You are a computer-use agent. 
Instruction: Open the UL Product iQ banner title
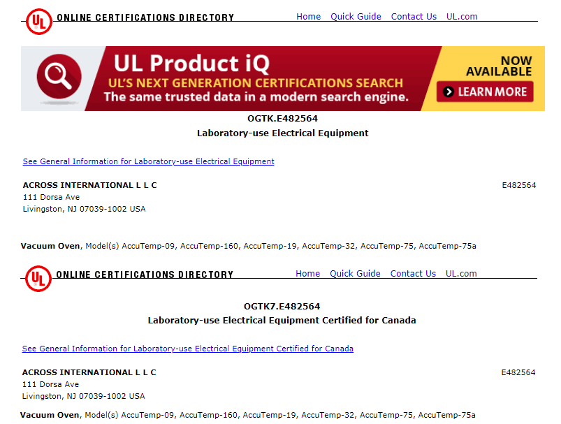(x=191, y=64)
